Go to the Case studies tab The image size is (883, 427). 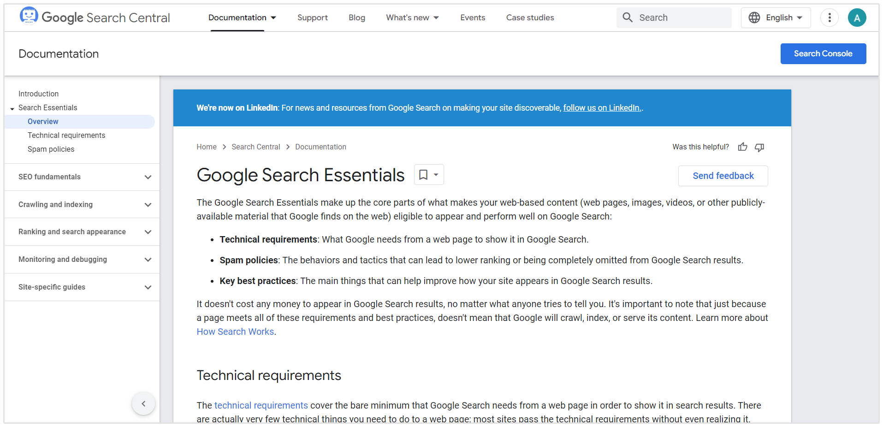(530, 18)
